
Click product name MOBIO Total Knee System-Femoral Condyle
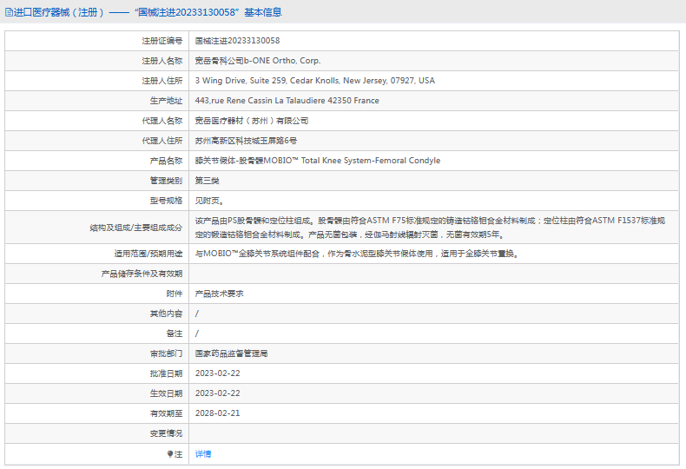click(x=317, y=161)
